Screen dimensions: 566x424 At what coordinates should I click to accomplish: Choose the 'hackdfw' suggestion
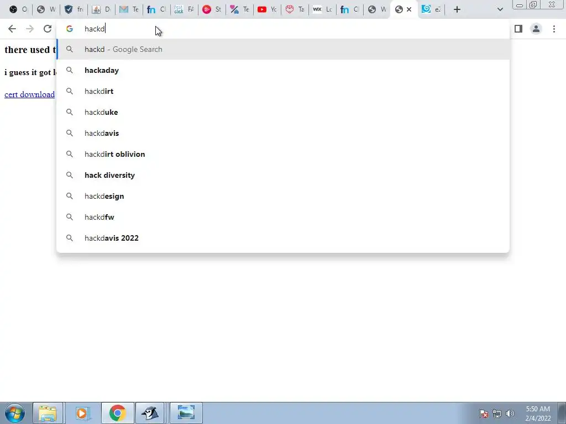pyautogui.click(x=283, y=217)
